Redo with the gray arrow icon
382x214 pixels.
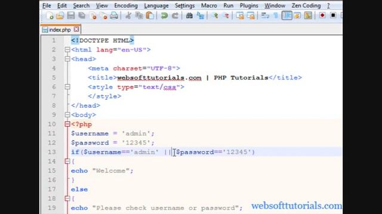point(175,16)
